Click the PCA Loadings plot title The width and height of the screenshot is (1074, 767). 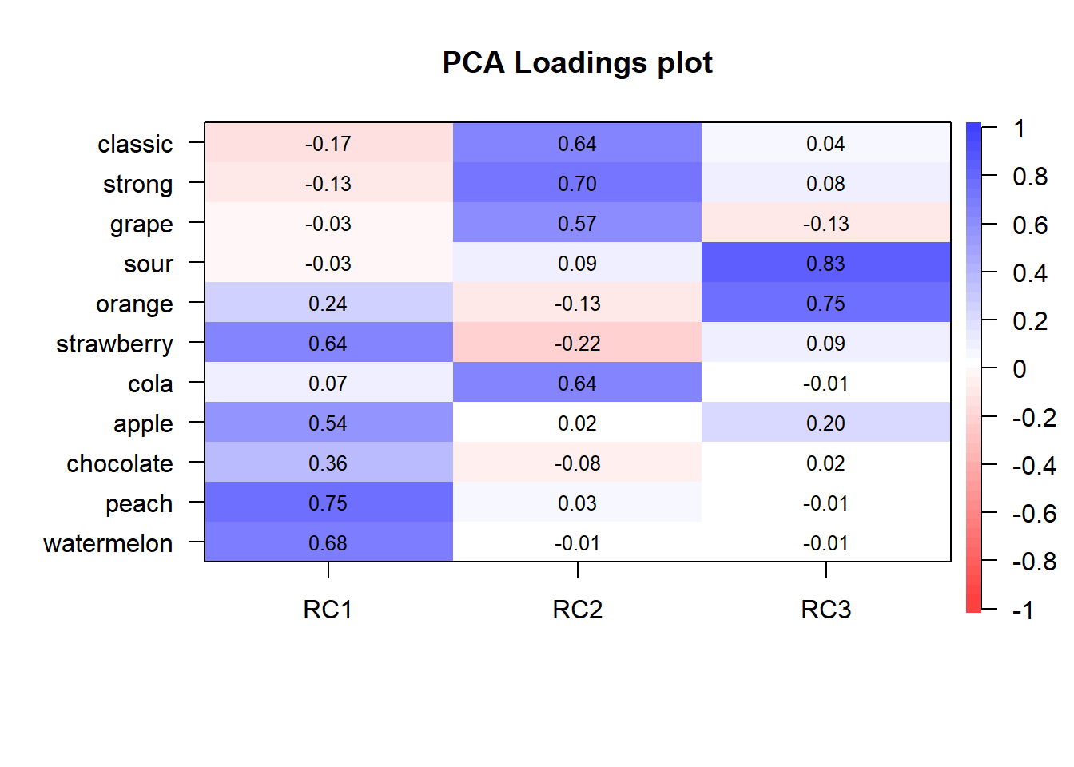(577, 63)
